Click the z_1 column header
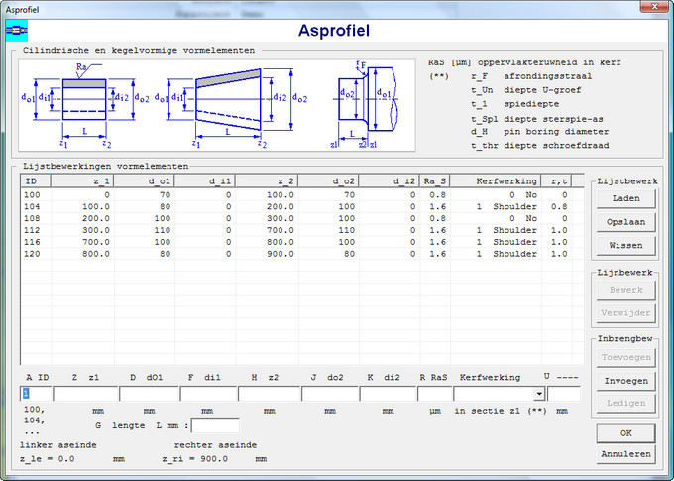 [x=82, y=181]
